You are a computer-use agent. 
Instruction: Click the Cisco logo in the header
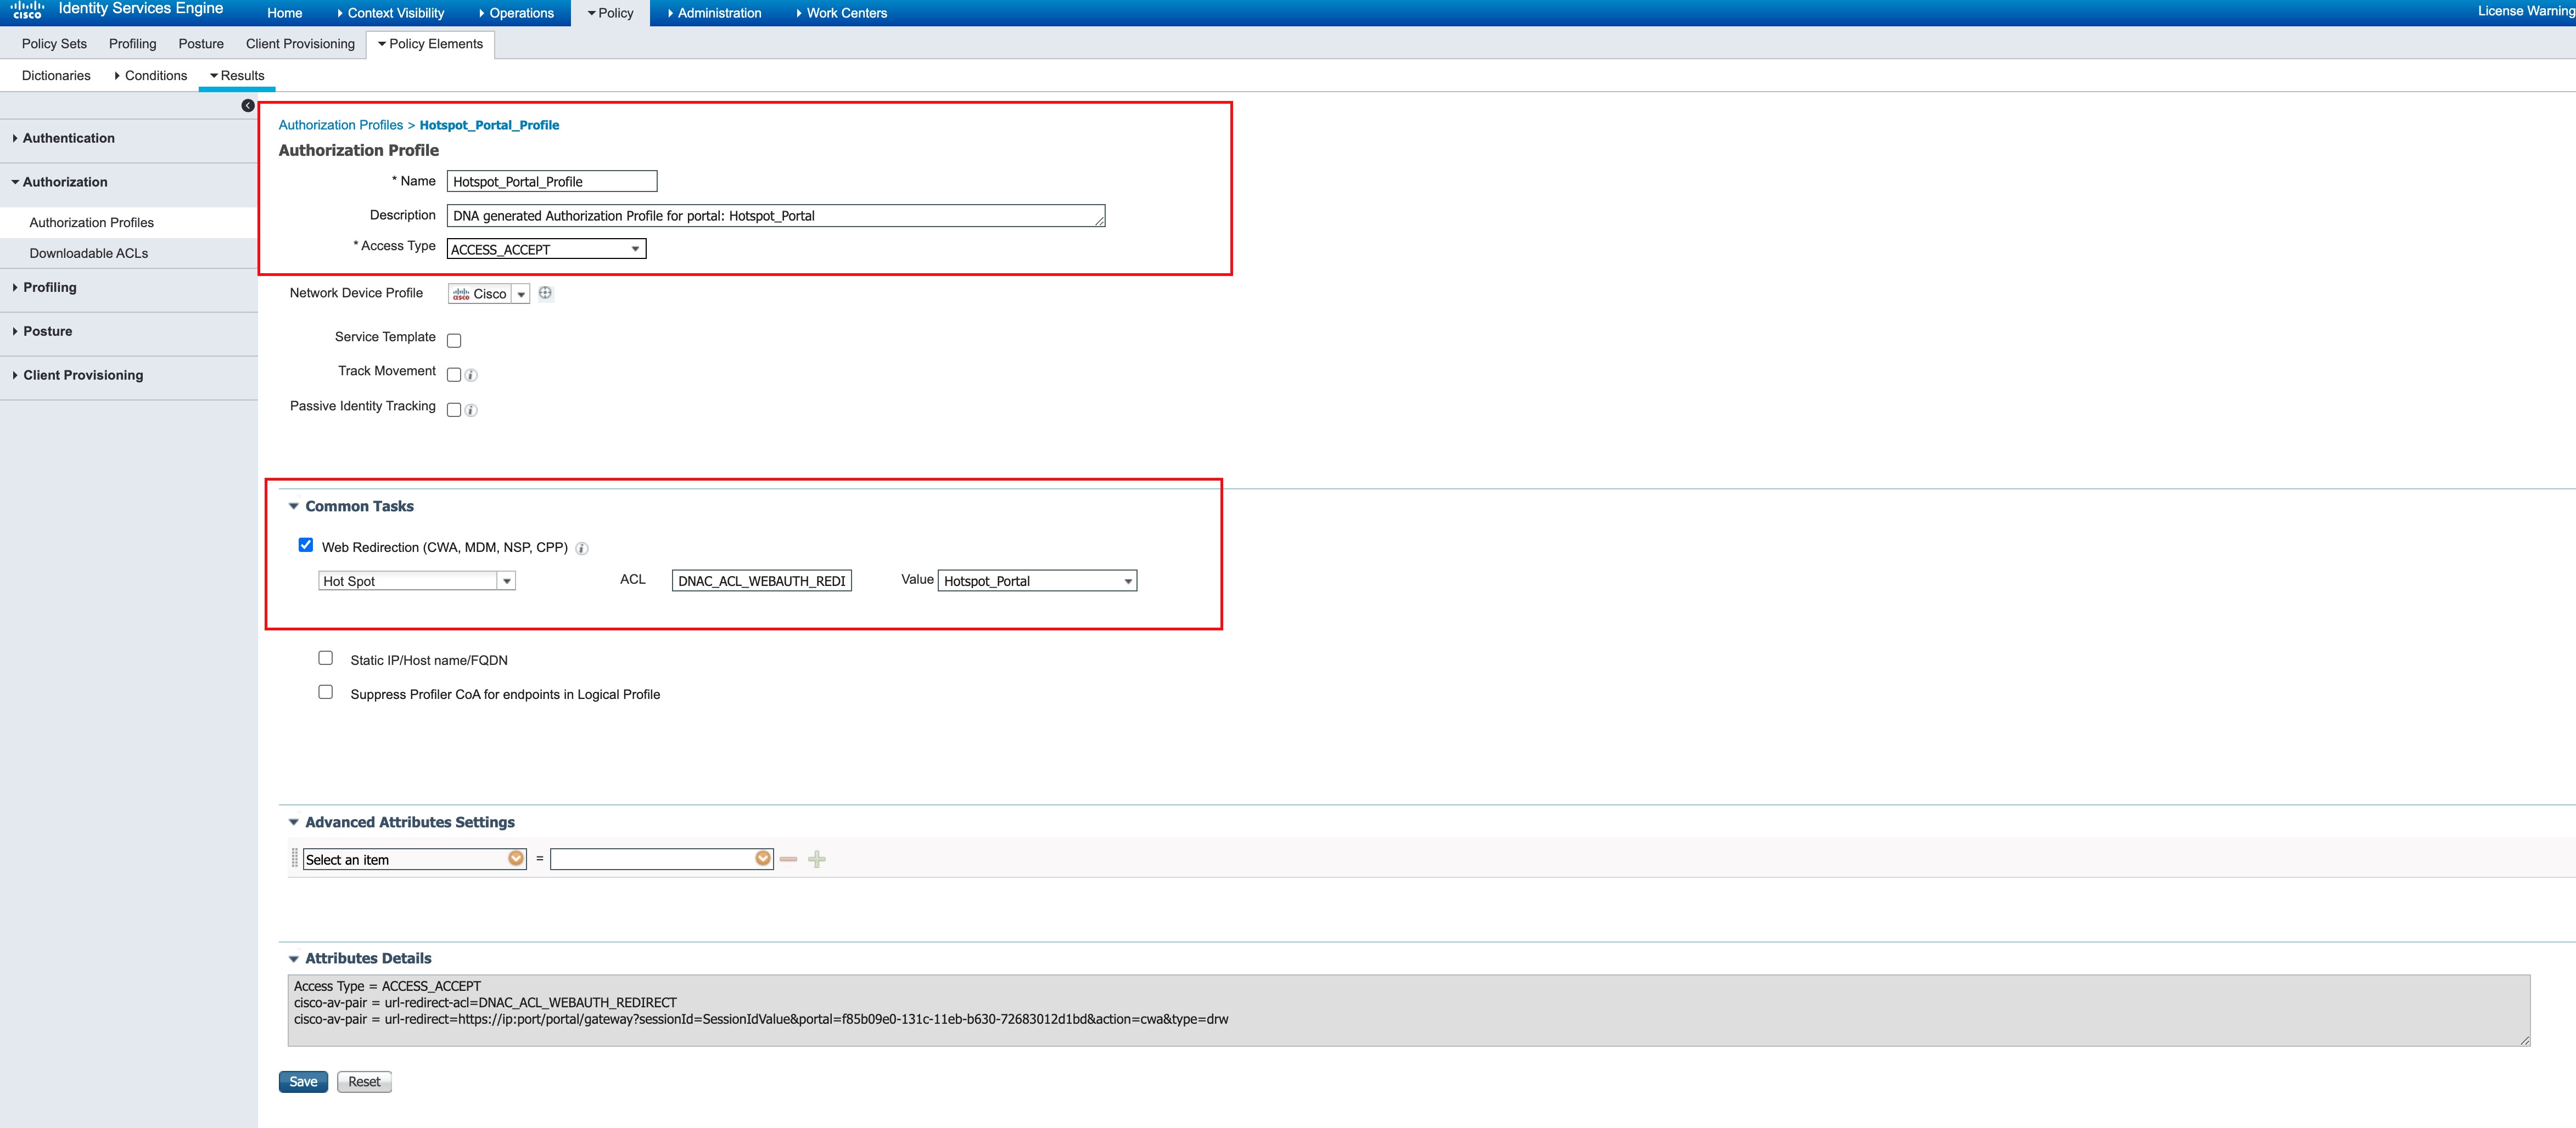(27, 10)
